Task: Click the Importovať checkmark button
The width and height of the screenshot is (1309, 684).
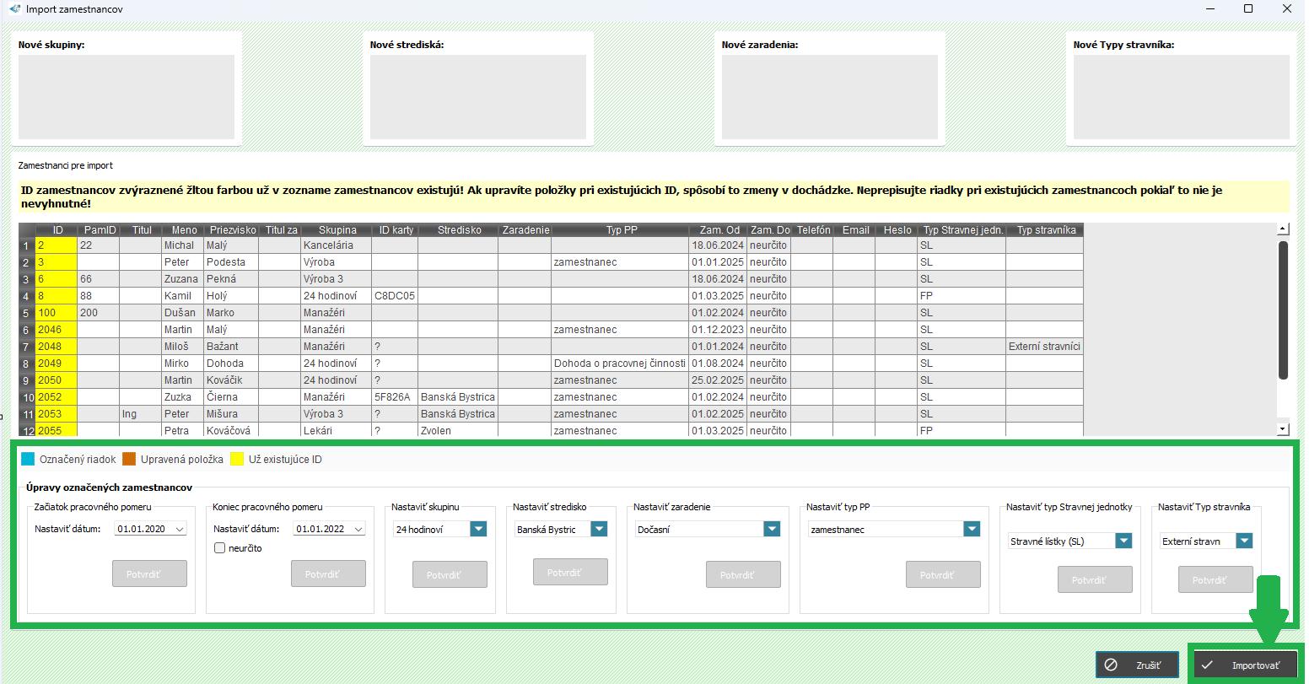Action: pos(1245,665)
